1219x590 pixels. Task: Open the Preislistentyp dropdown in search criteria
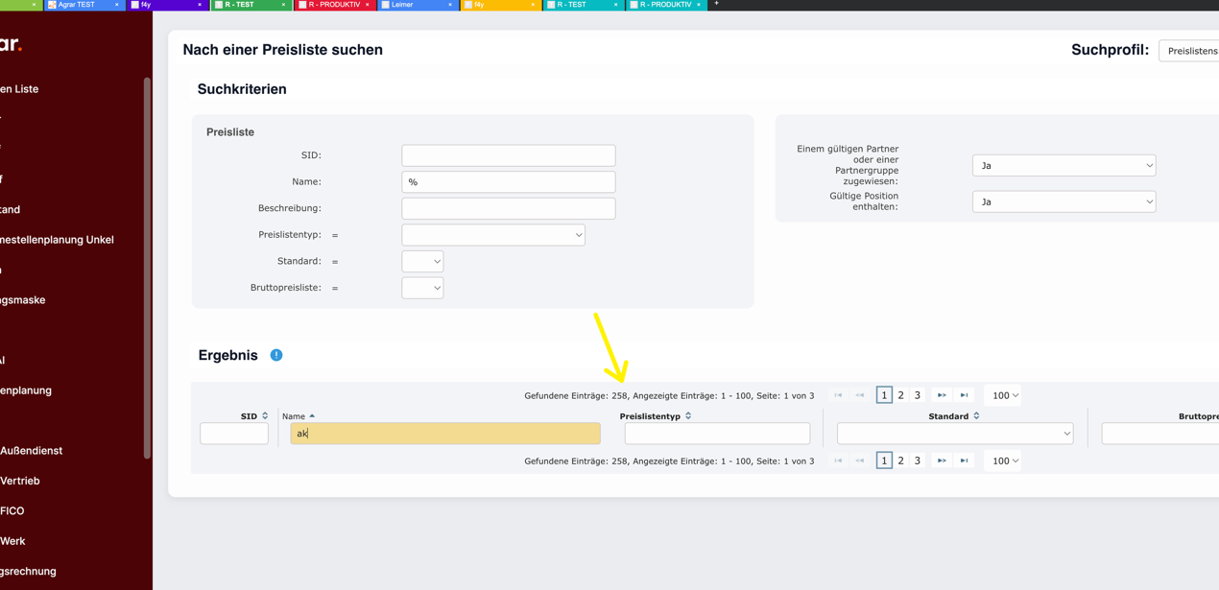[x=492, y=235]
